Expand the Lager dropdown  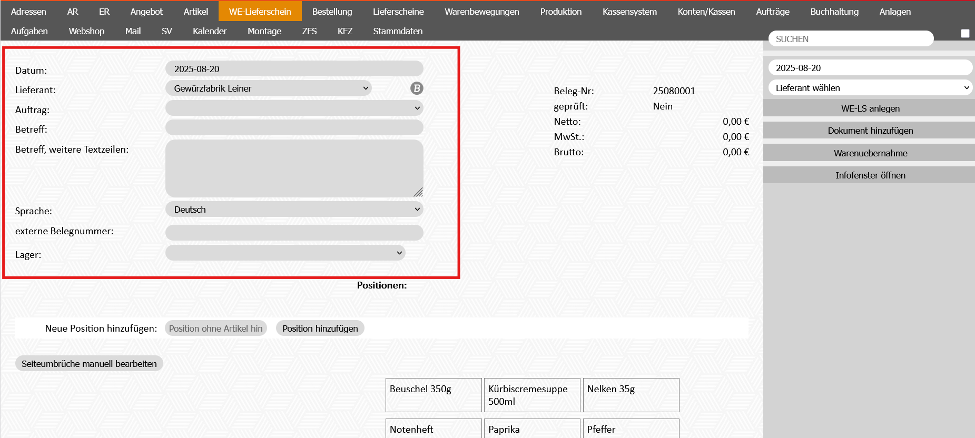click(x=285, y=253)
